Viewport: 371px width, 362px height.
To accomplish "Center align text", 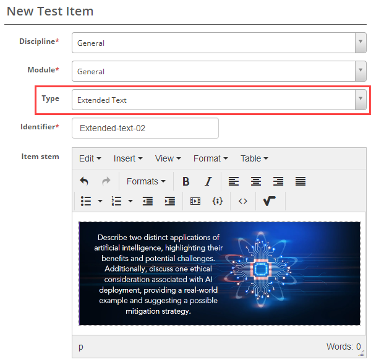I will [x=256, y=181].
